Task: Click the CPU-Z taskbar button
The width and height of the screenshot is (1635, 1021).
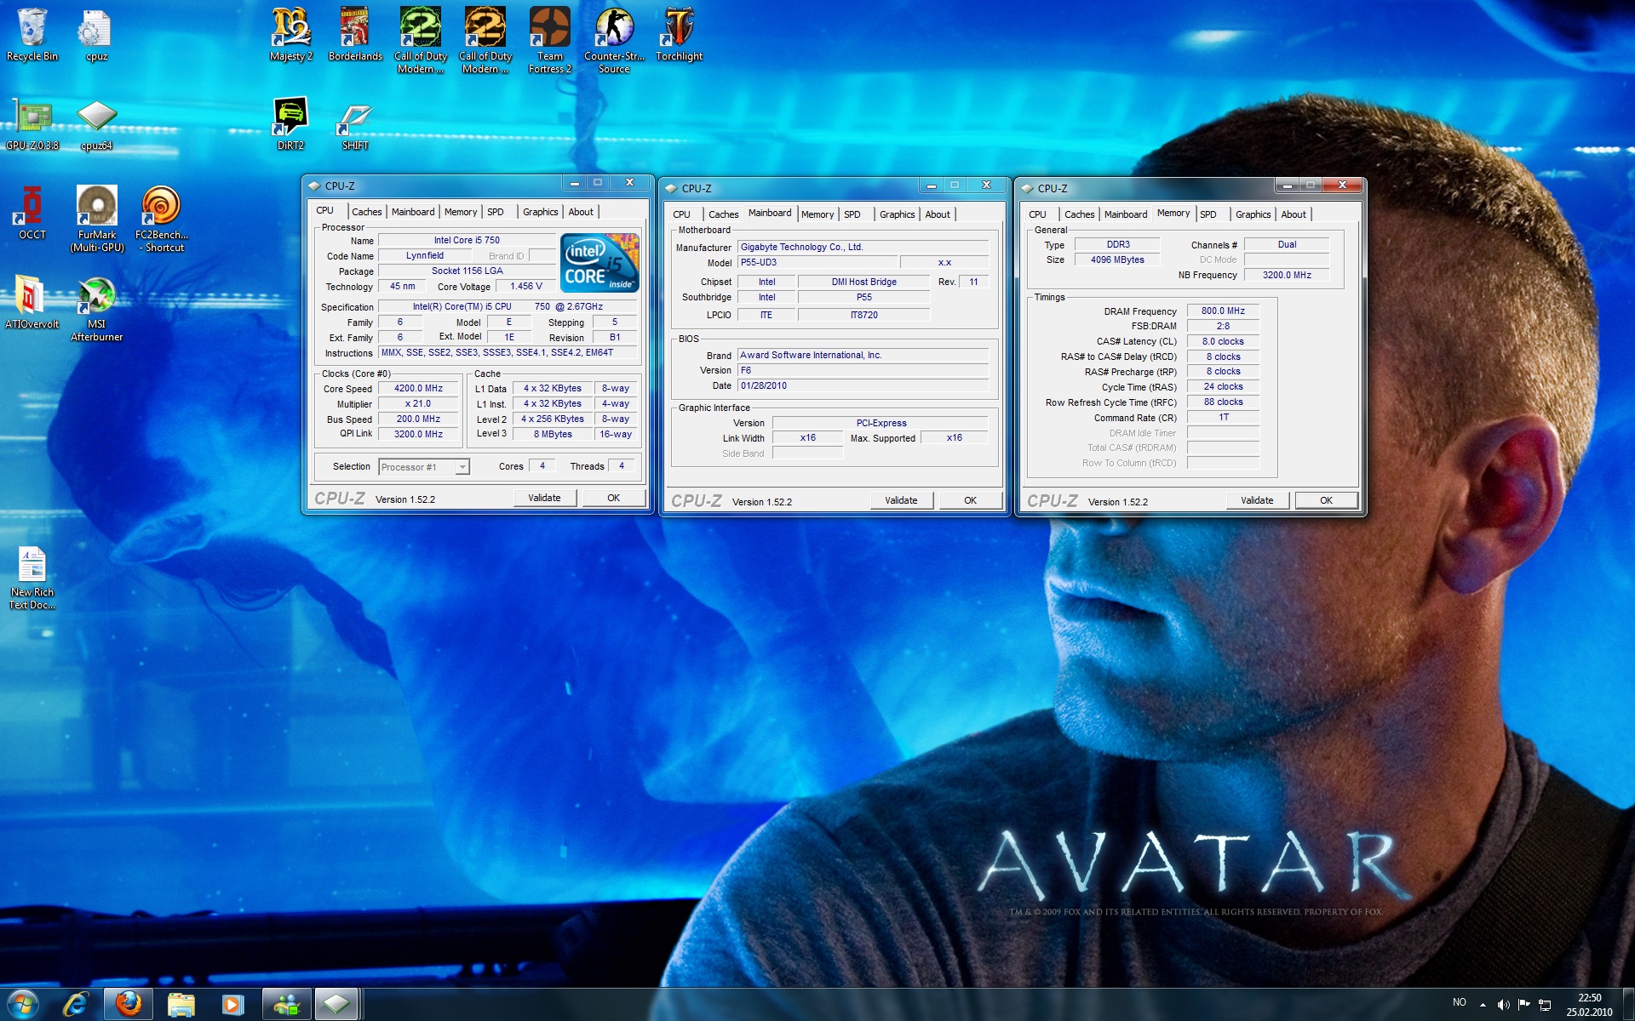Action: (x=336, y=1005)
